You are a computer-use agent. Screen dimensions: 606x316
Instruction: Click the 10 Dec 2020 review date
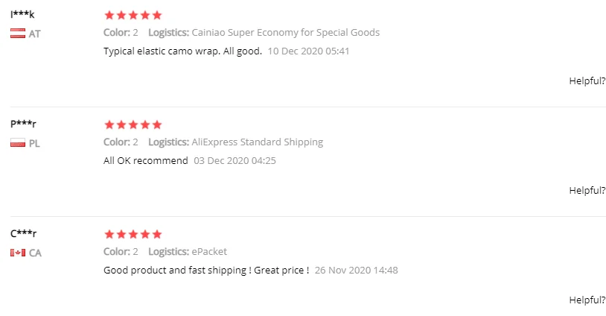[x=308, y=51]
